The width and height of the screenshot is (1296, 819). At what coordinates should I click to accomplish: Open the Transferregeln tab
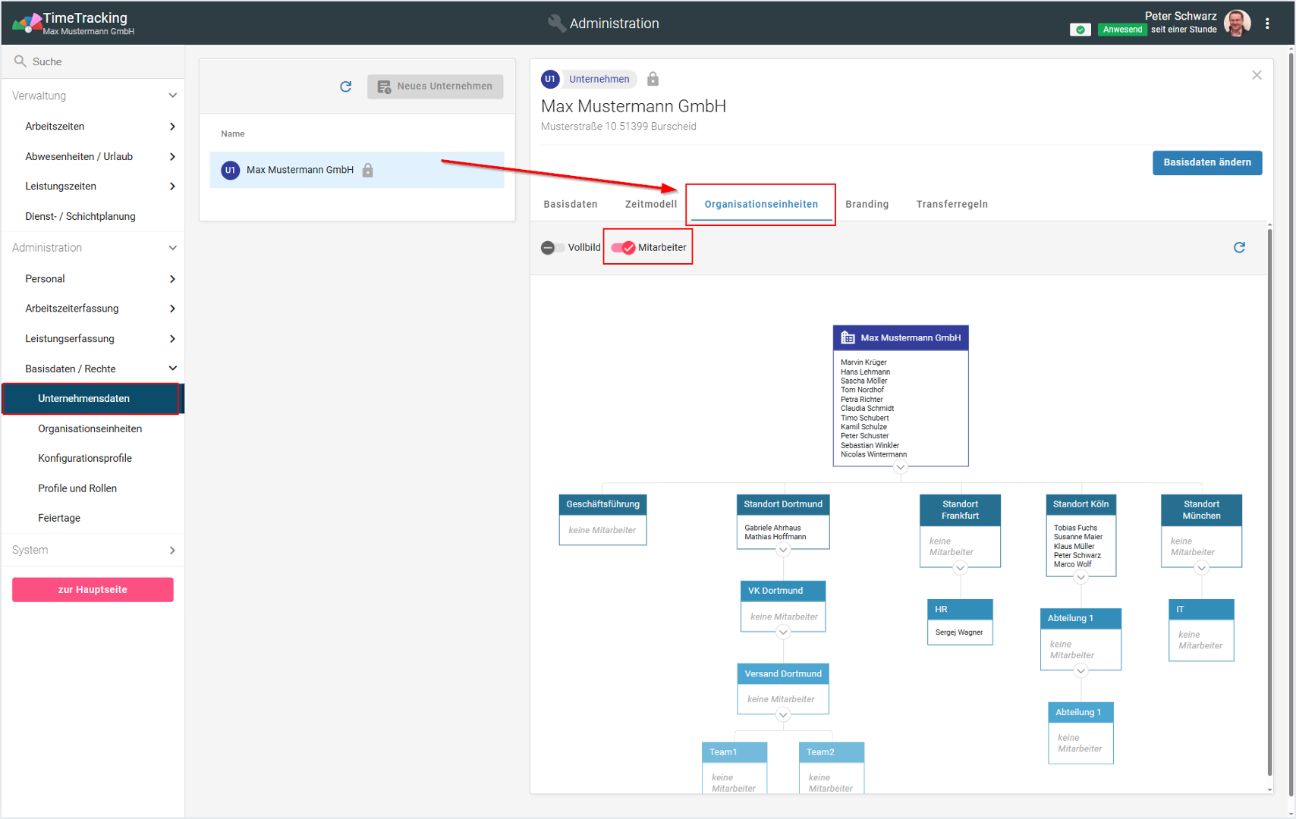coord(952,204)
